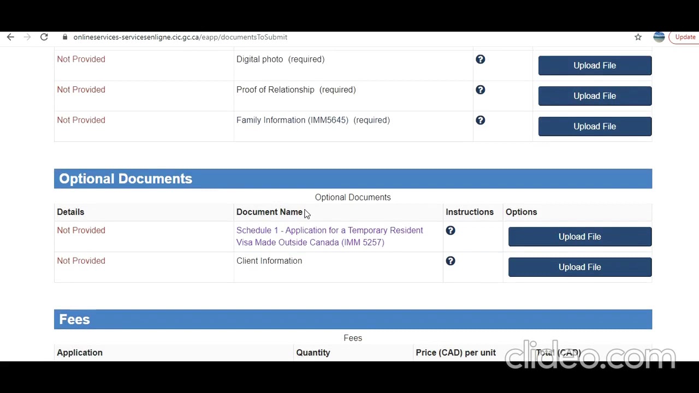Viewport: 699px width, 393px height.
Task: Reload the page with the refresh icon
Action: [44, 37]
